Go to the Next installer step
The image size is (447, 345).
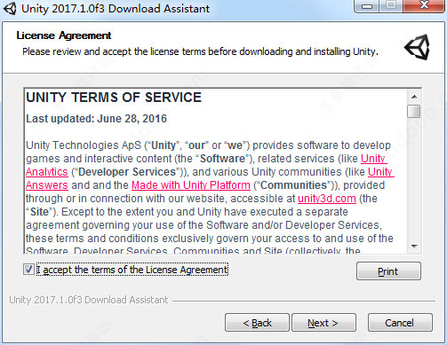[323, 323]
